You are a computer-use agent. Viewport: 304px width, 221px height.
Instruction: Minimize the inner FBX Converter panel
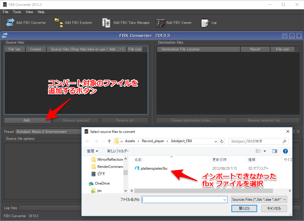click(x=285, y=36)
